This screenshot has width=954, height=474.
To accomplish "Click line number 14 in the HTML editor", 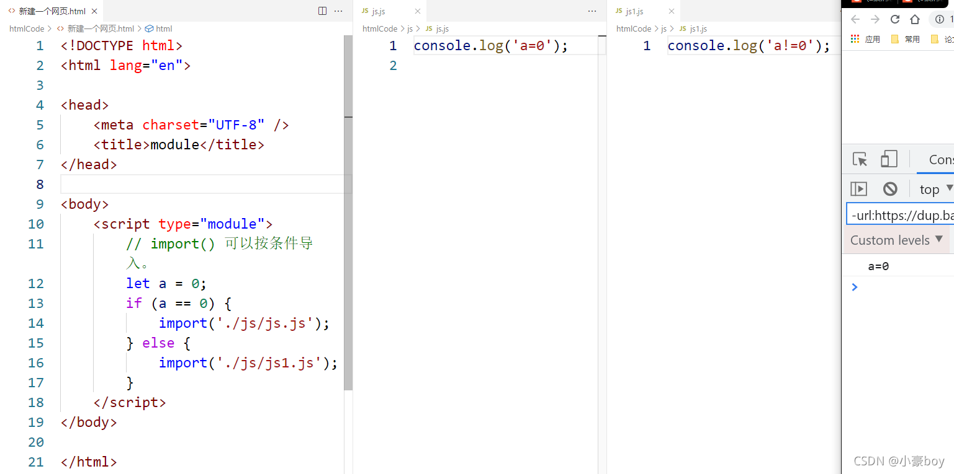I will [x=36, y=323].
